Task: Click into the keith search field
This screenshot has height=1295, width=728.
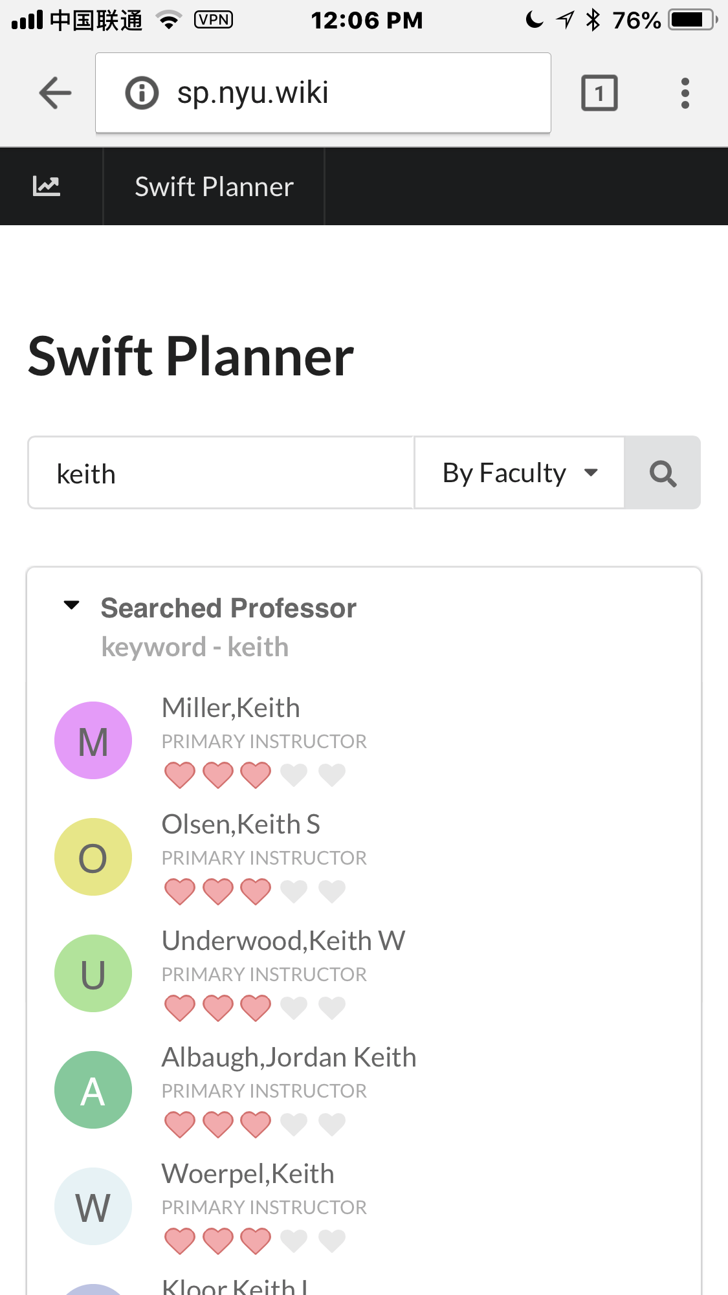Action: pyautogui.click(x=220, y=473)
